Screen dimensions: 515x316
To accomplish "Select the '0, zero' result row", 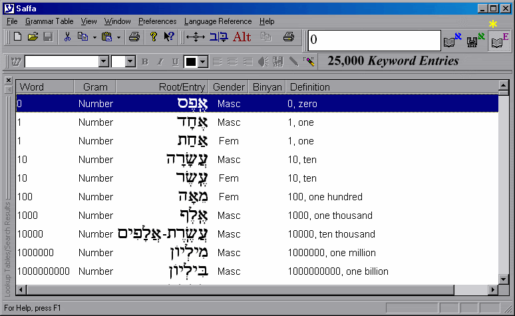I will (257, 104).
